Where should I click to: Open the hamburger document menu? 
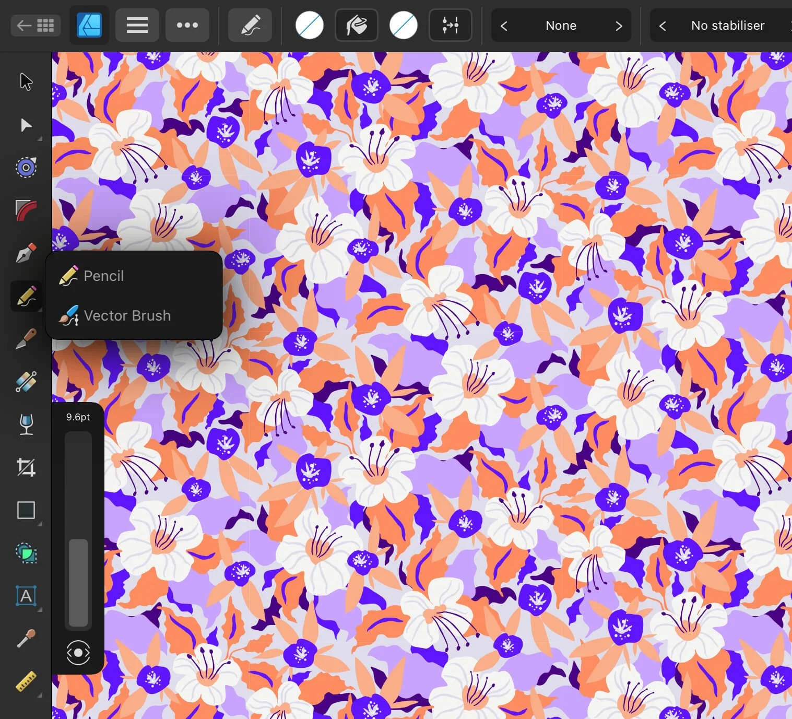pos(137,25)
